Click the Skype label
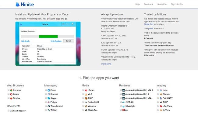Viewport: 198px width, 113px height. [x=54, y=98]
